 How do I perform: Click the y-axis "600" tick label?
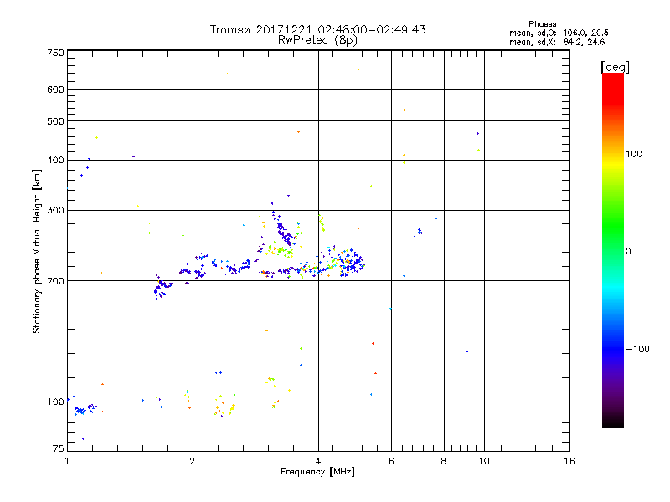point(55,90)
